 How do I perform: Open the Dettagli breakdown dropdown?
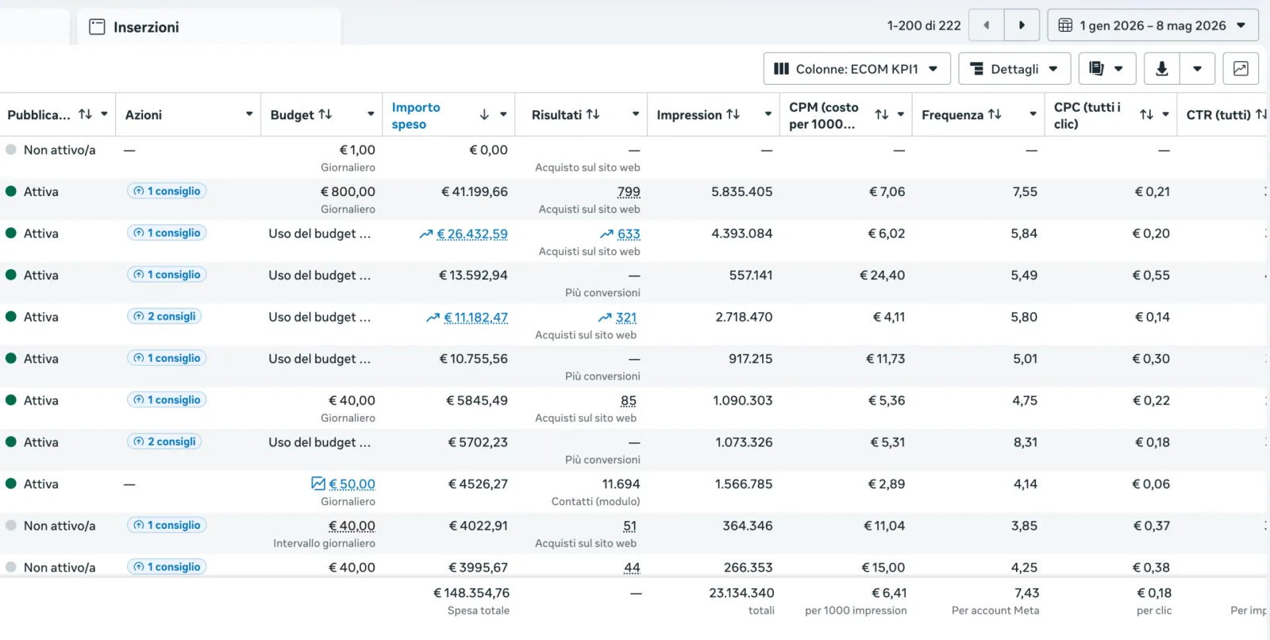(x=1014, y=69)
